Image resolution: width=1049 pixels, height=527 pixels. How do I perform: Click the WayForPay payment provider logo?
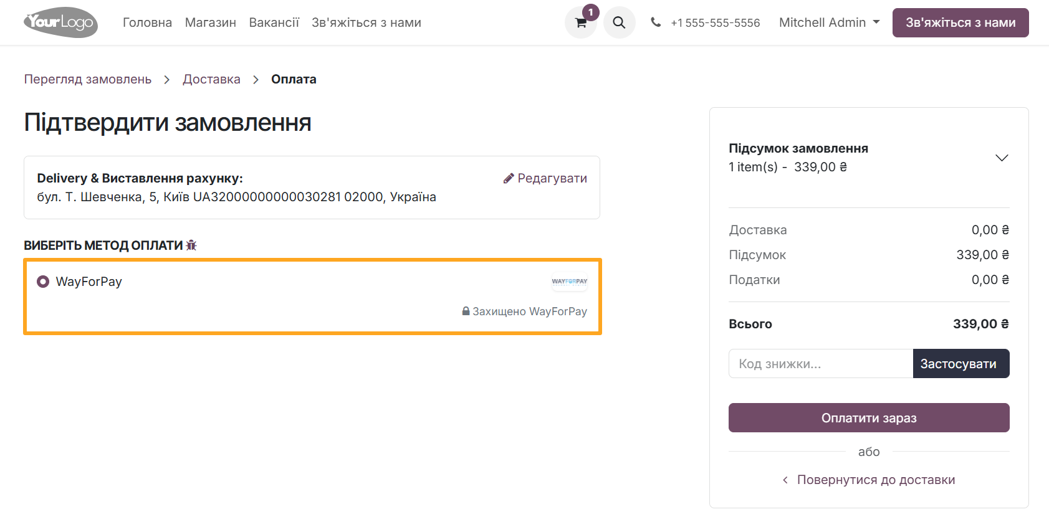click(569, 282)
